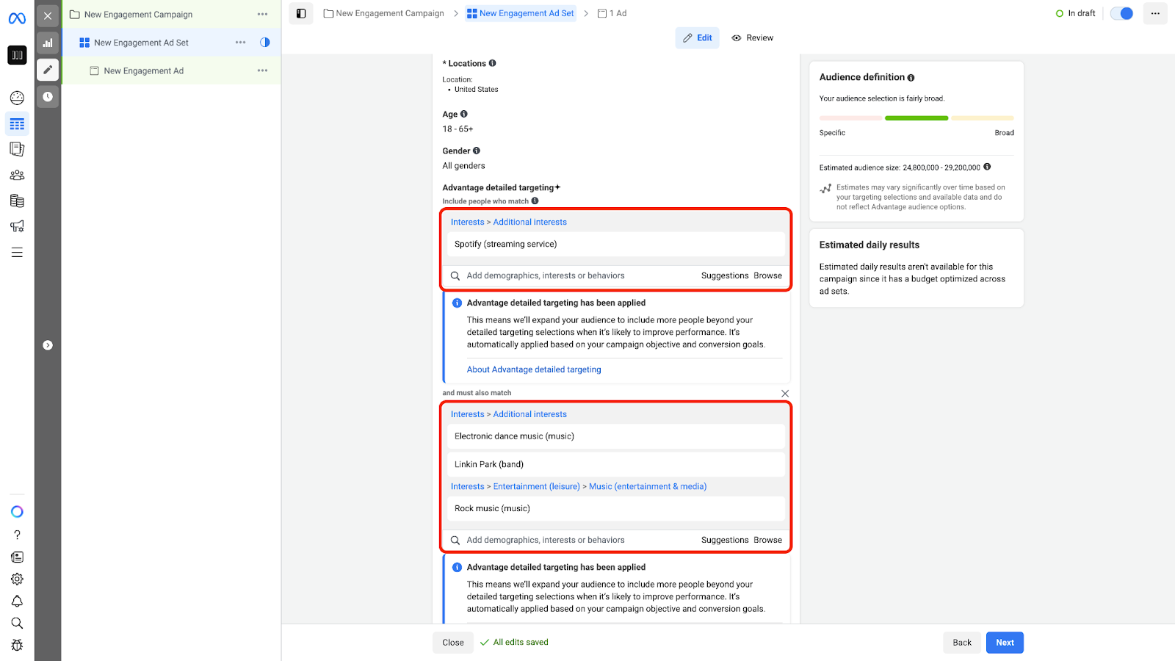Click the audience breadth gauge bar
Screen dimensions: 1175x661
coord(916,118)
